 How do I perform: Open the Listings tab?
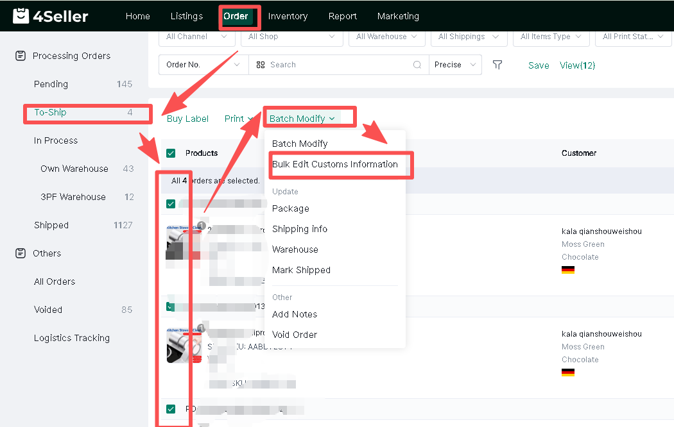(x=187, y=16)
